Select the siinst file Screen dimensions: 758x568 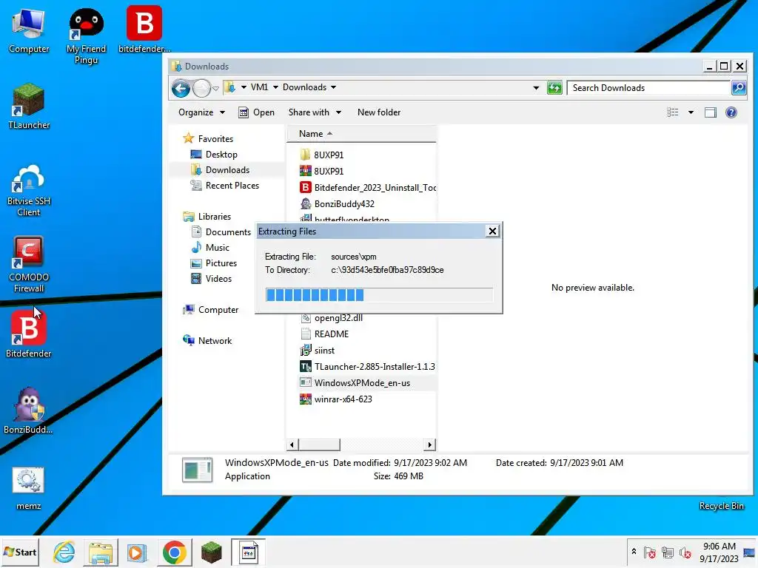click(318, 351)
